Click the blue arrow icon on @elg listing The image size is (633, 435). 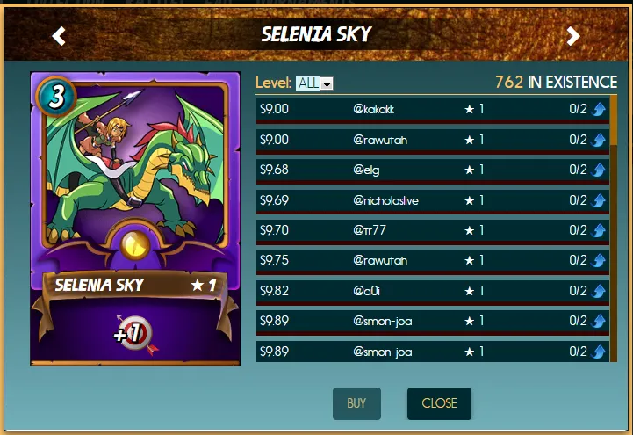tap(598, 170)
